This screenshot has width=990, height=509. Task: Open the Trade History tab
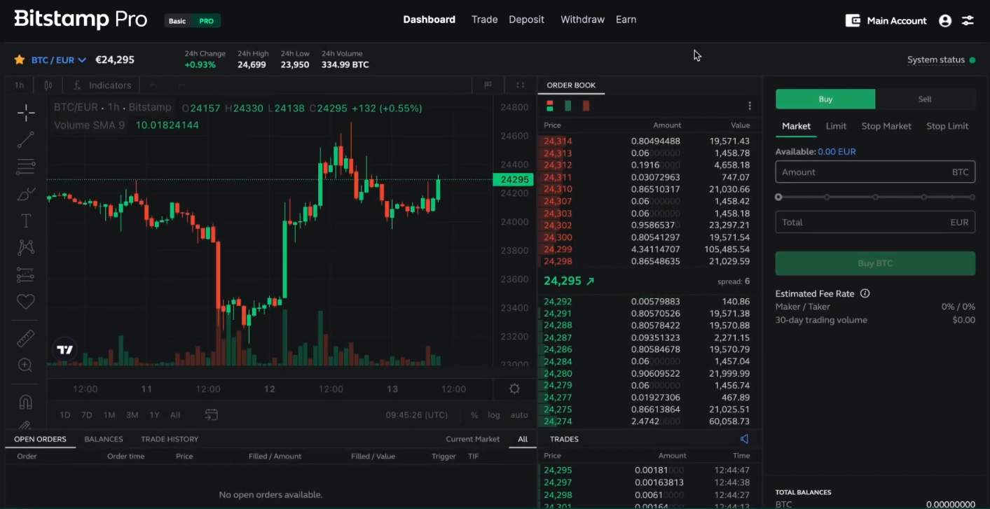(x=170, y=439)
